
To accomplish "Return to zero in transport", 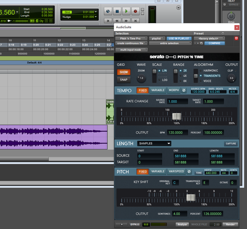I will pos(108,21).
